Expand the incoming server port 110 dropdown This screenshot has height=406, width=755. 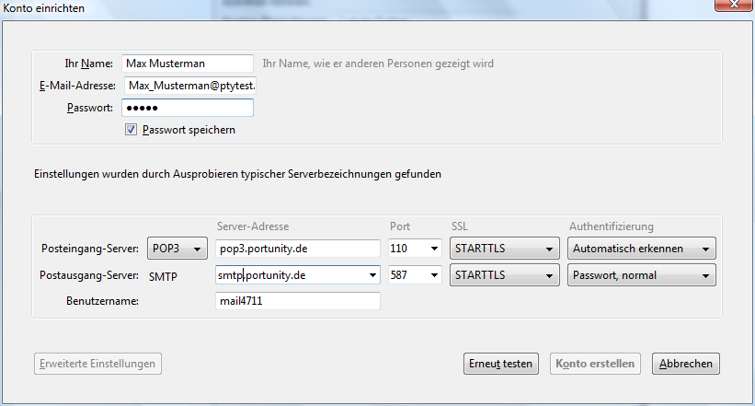[x=434, y=249]
